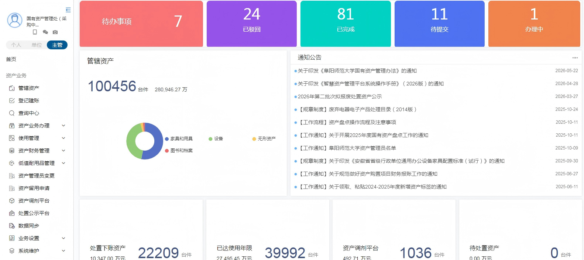Open notice 2026年第二批次拟报废处置资产公示
Screen dimensions: 584x260
[340, 96]
